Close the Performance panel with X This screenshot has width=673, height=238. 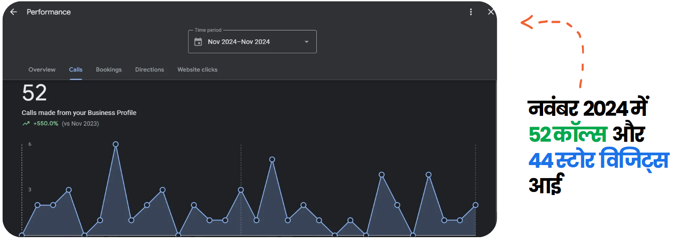coord(491,12)
